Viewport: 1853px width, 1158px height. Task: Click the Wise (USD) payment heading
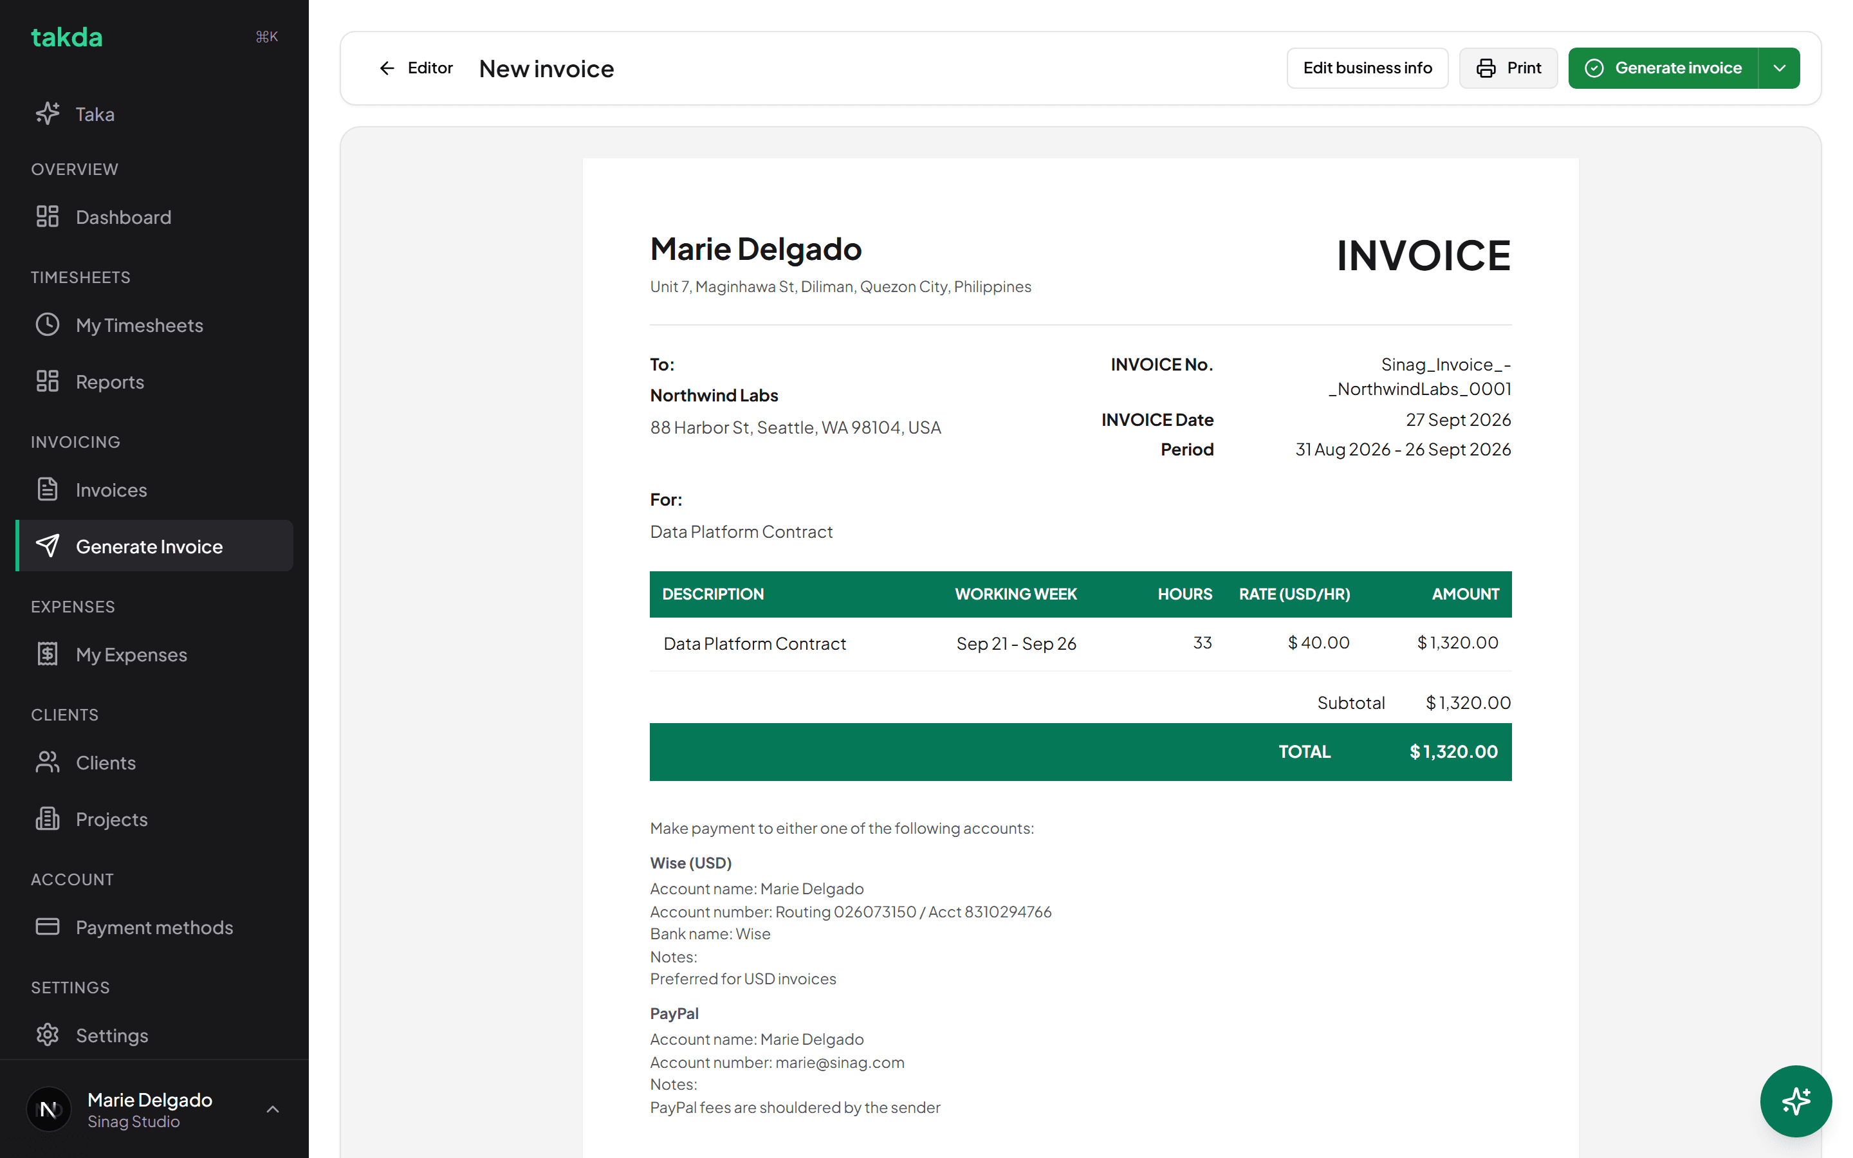[x=690, y=863]
